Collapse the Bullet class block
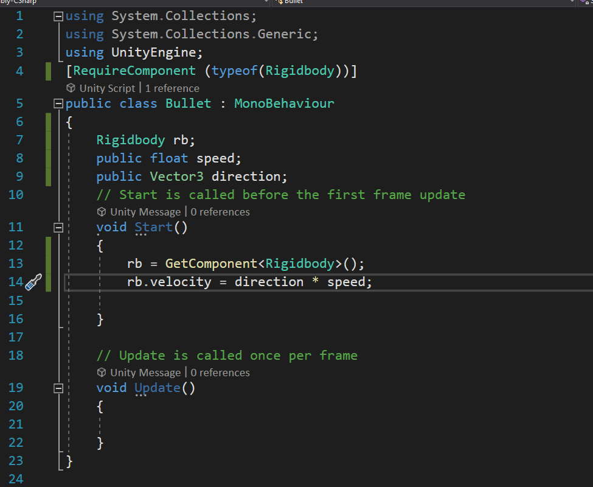The width and height of the screenshot is (593, 487). pos(58,103)
